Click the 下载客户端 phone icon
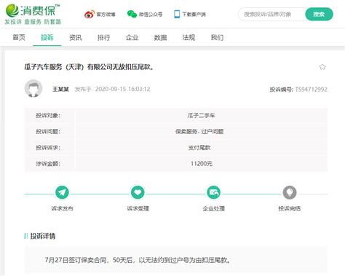 [177, 15]
